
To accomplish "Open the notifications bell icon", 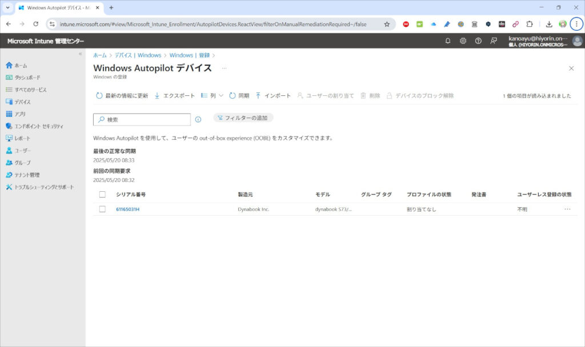I will coord(448,41).
